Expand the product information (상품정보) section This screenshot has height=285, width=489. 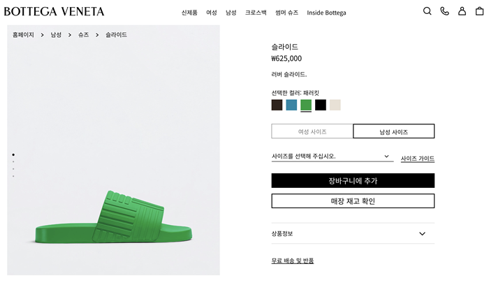click(x=353, y=233)
